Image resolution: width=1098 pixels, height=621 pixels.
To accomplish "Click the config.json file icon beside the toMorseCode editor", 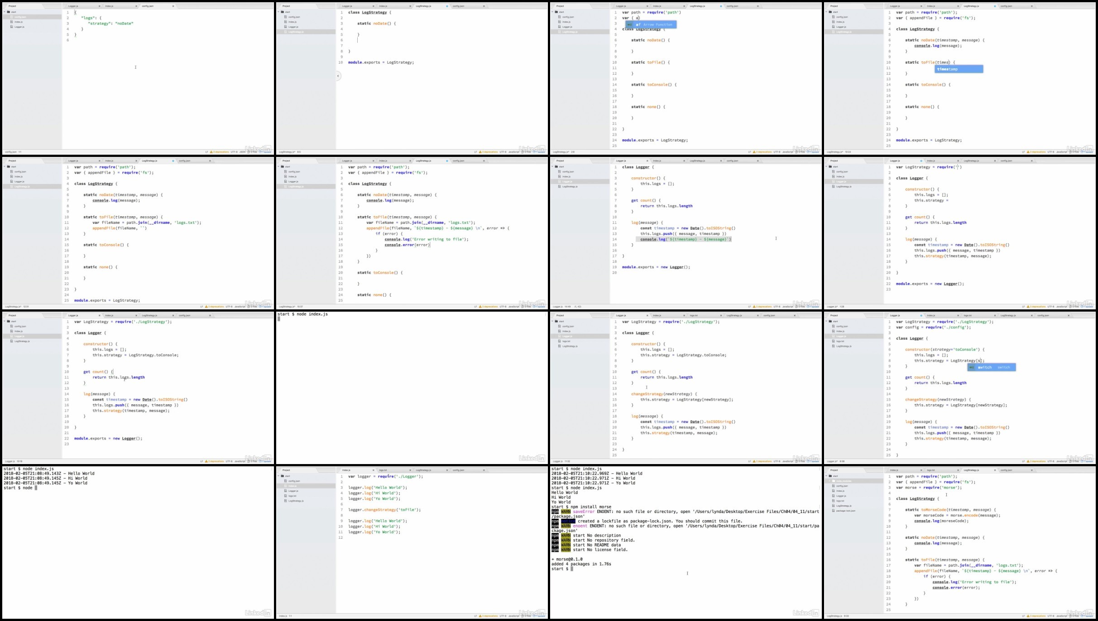I will [x=834, y=486].
